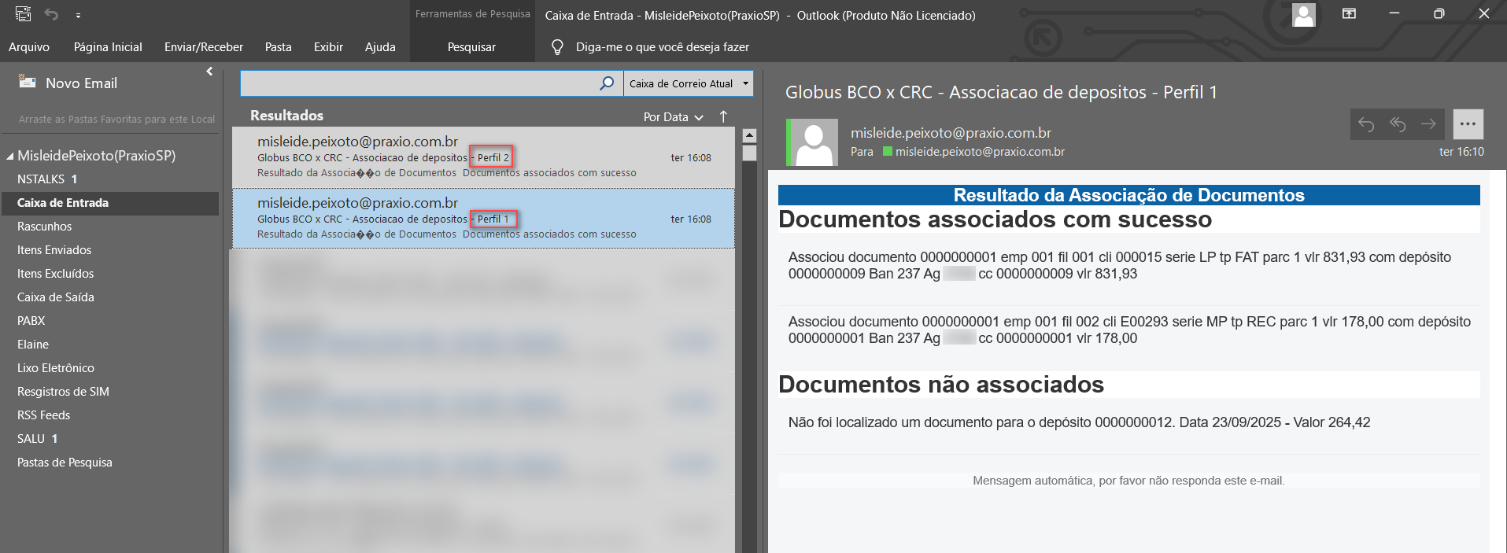The image size is (1507, 553).
Task: Open the Exibir ribbon tab
Action: tap(328, 47)
